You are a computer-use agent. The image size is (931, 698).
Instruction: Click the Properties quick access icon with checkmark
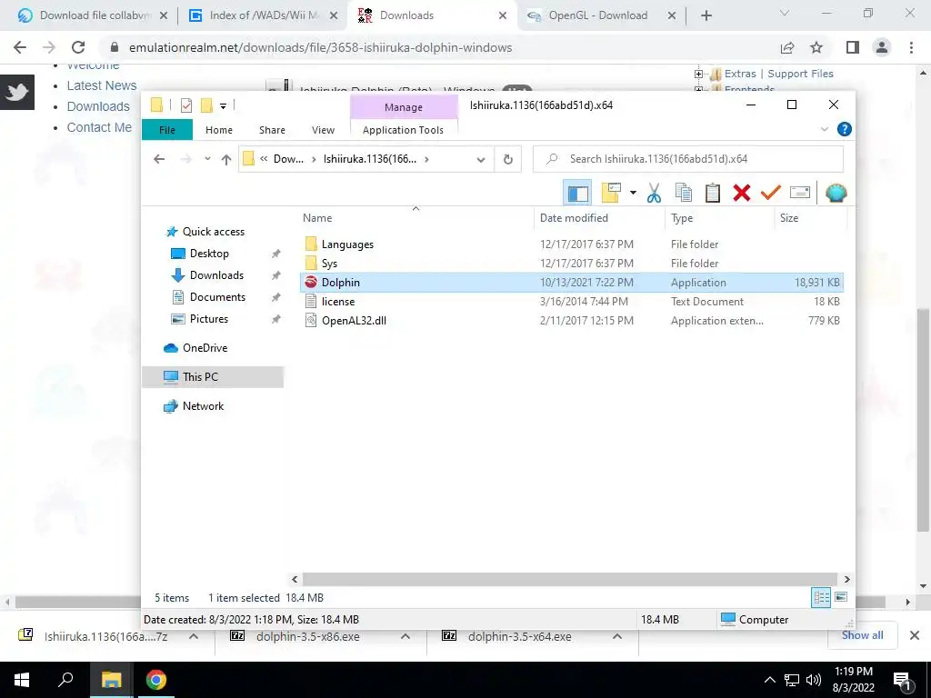click(185, 105)
